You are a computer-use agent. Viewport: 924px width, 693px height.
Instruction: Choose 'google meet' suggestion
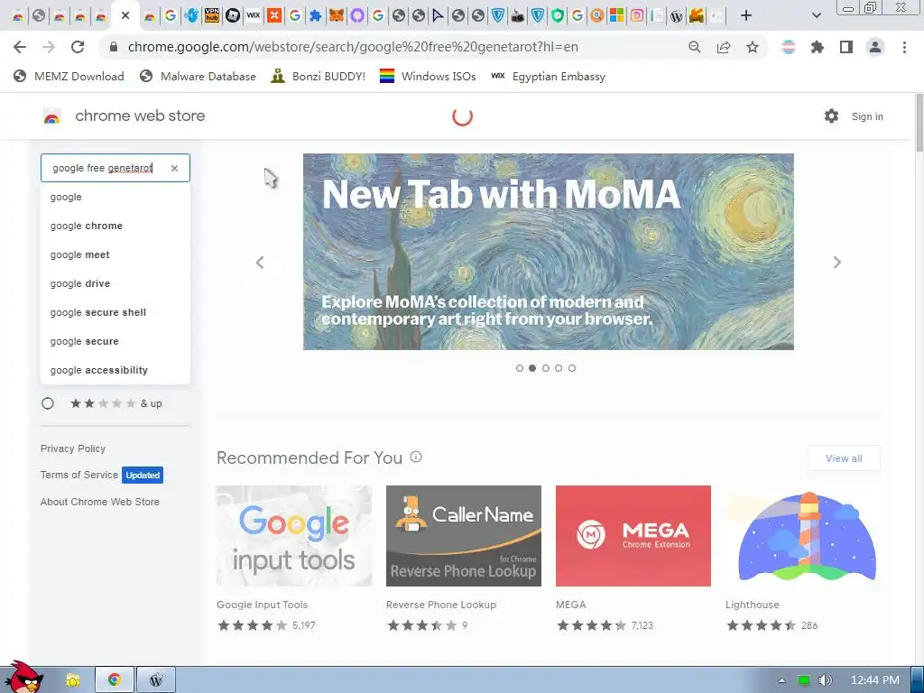[x=115, y=254]
